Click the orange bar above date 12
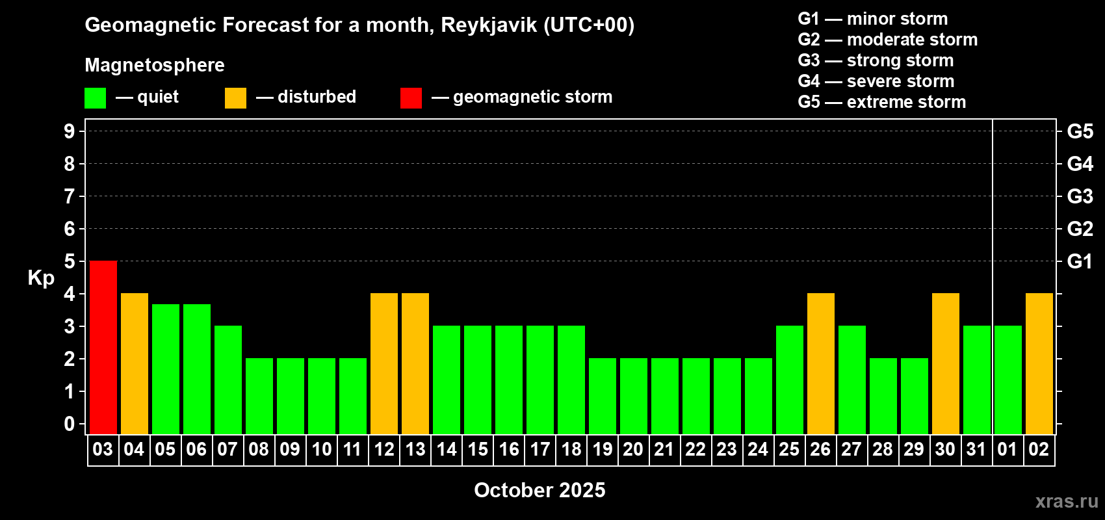 click(384, 363)
